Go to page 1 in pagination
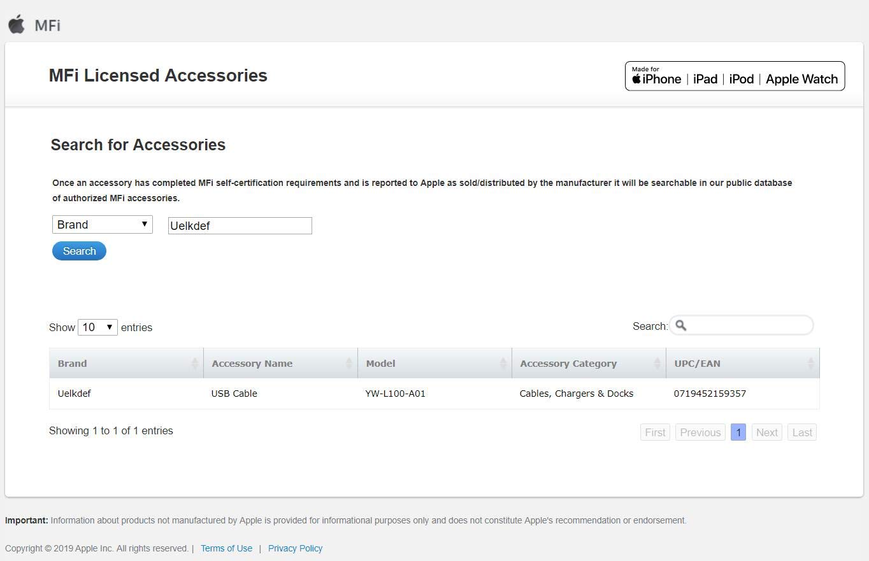 (x=738, y=432)
